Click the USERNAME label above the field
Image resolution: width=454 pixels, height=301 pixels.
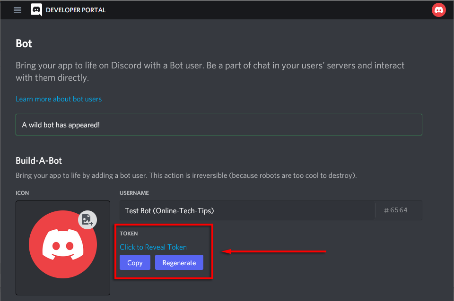(134, 193)
